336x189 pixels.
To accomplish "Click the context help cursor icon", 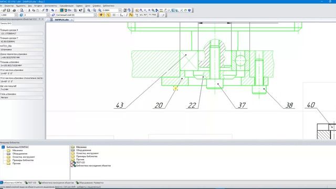I will 81,10.
